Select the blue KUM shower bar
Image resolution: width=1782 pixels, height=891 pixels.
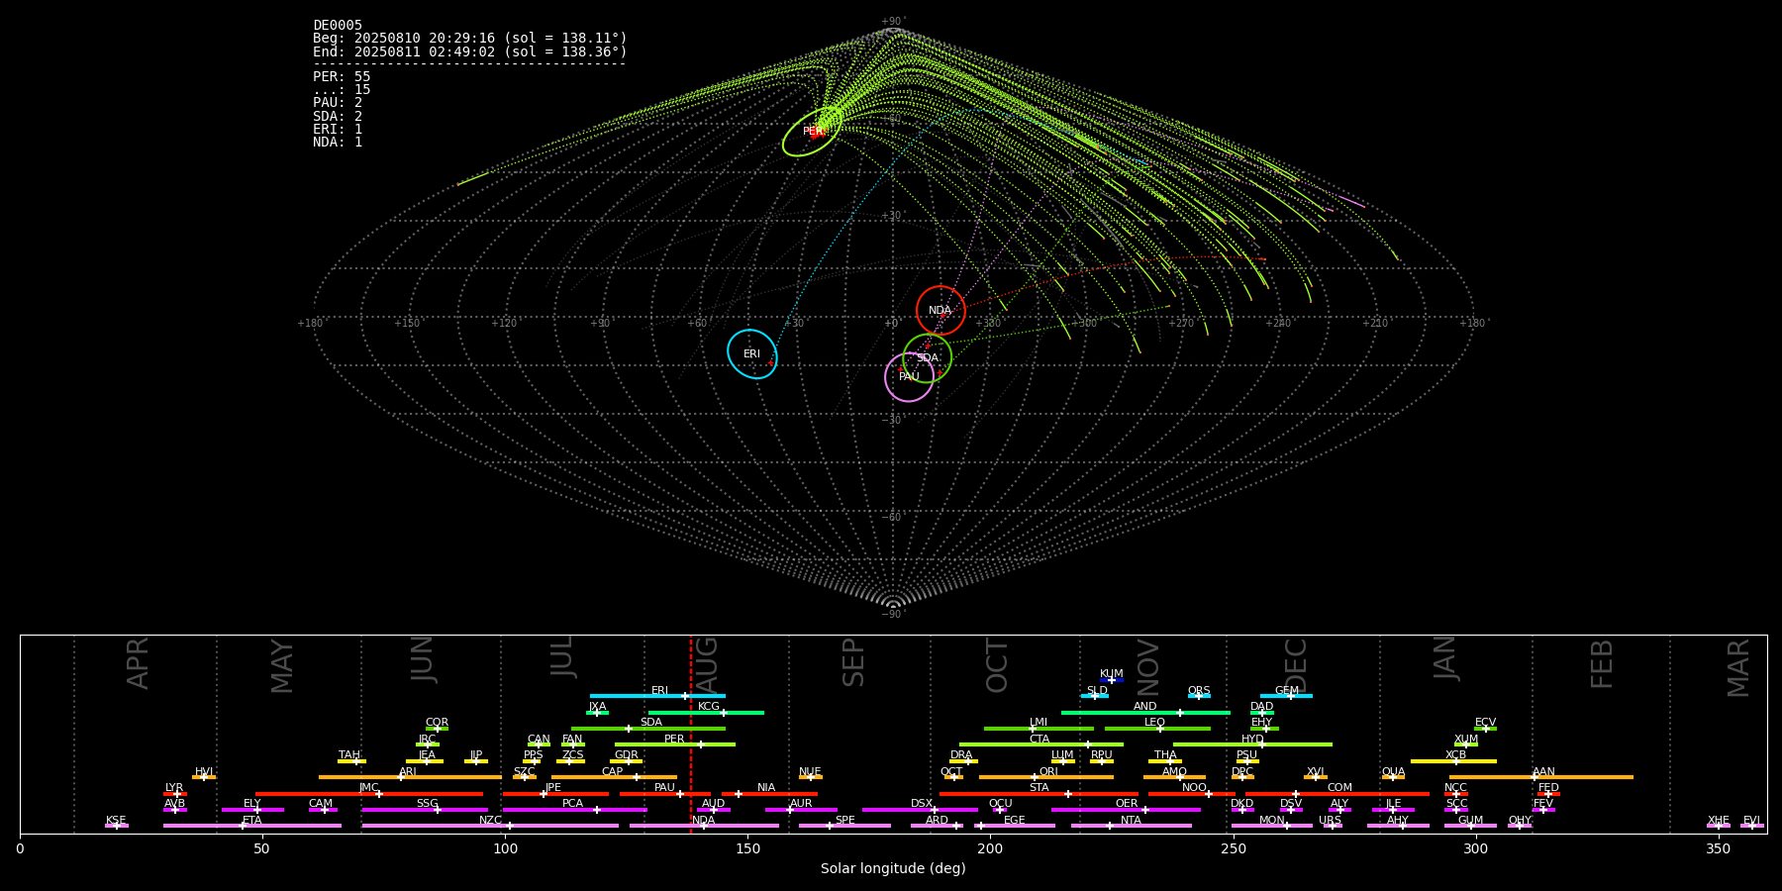pos(1112,680)
